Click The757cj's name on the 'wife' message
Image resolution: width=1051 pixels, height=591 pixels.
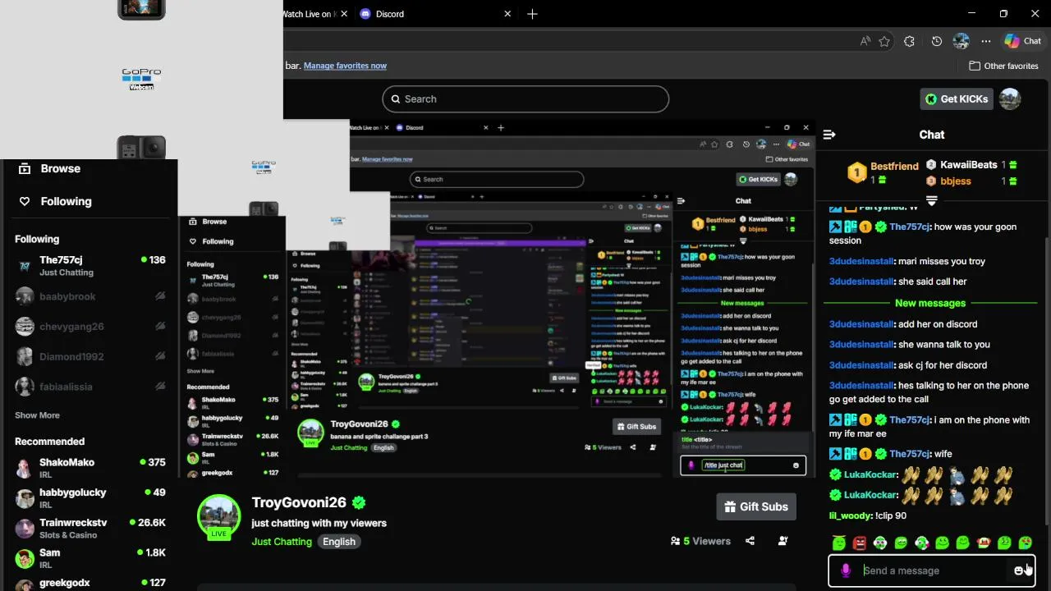909,454
